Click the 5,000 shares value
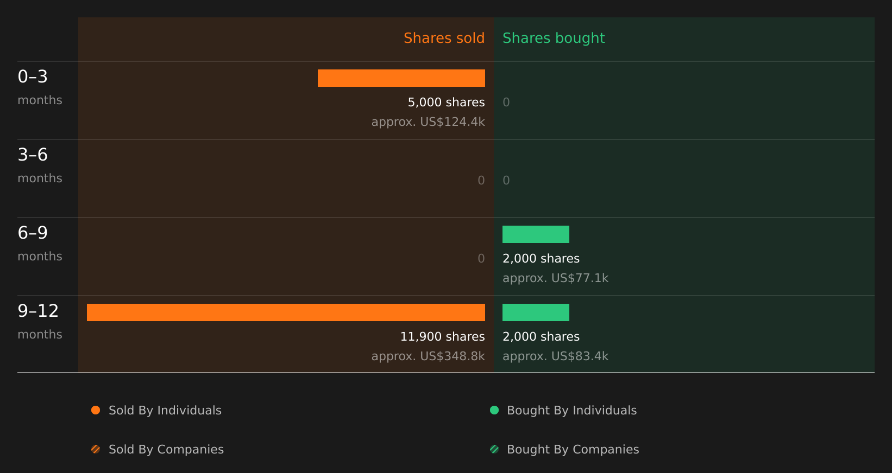The image size is (892, 473). tap(447, 103)
